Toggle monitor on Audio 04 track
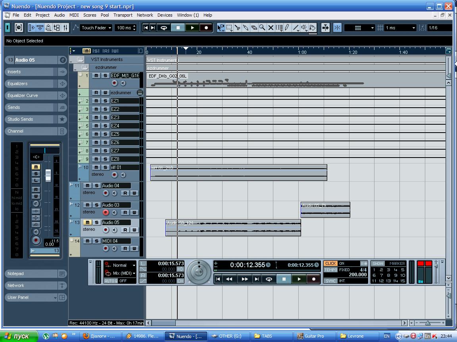Screen dimensions: 457x342 tap(115, 193)
